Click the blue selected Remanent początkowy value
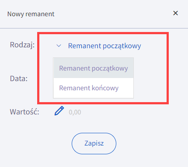The width and height of the screenshot is (188, 167). [104, 46]
